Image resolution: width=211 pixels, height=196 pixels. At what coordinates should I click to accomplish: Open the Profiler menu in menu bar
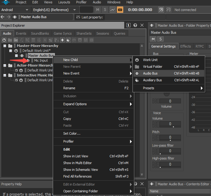point(81,2)
